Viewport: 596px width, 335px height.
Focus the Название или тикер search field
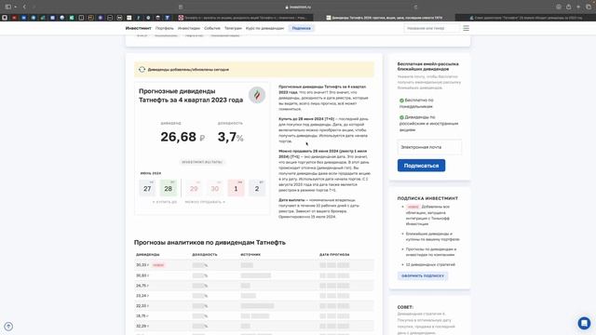click(432, 28)
